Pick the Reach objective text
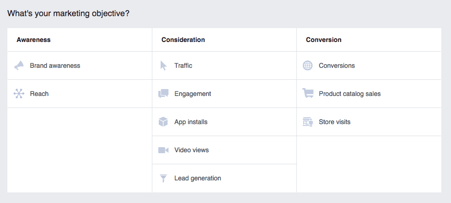Screen dimensions: 451x203 [x=39, y=94]
